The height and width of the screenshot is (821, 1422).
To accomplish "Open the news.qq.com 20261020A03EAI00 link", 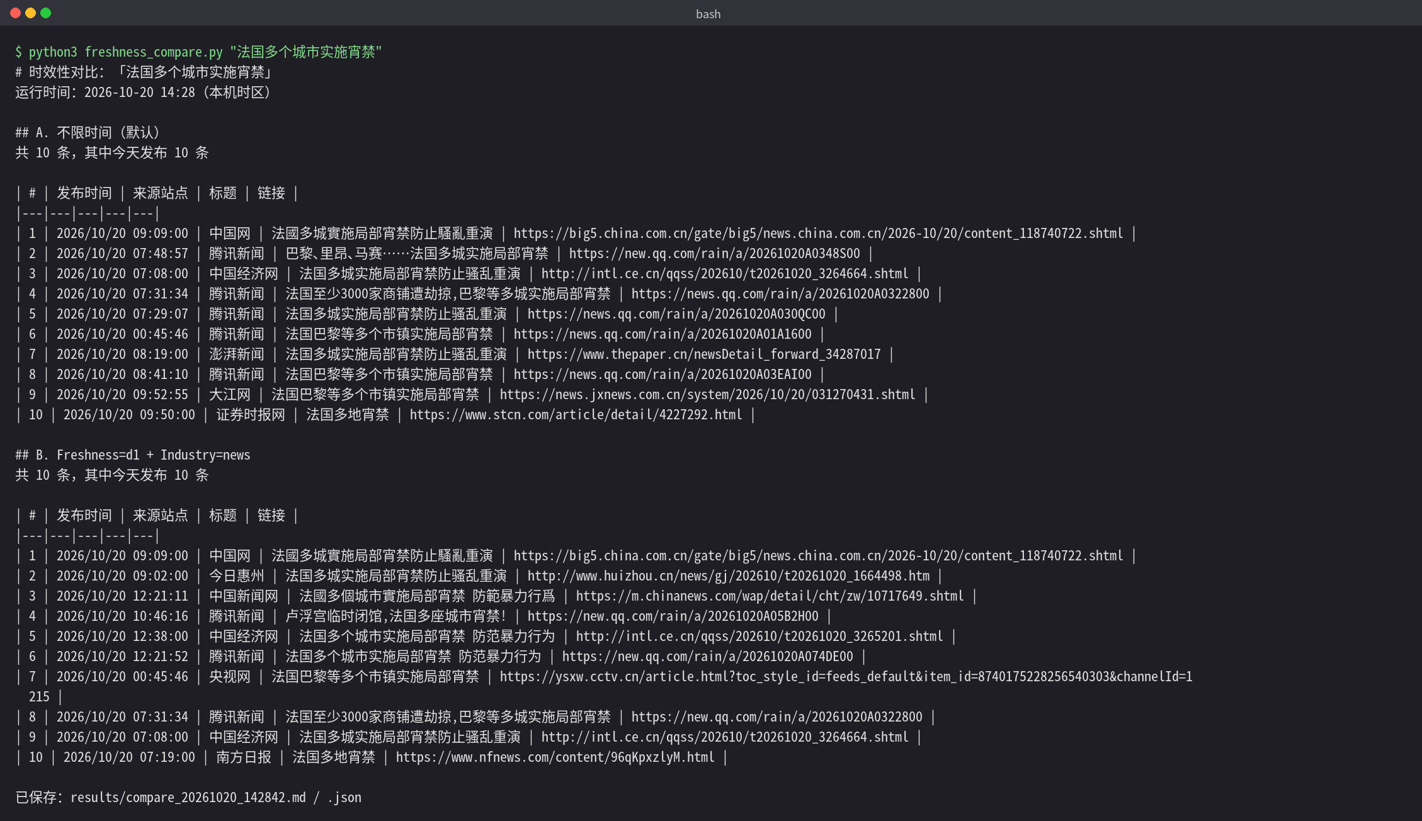I will [663, 375].
